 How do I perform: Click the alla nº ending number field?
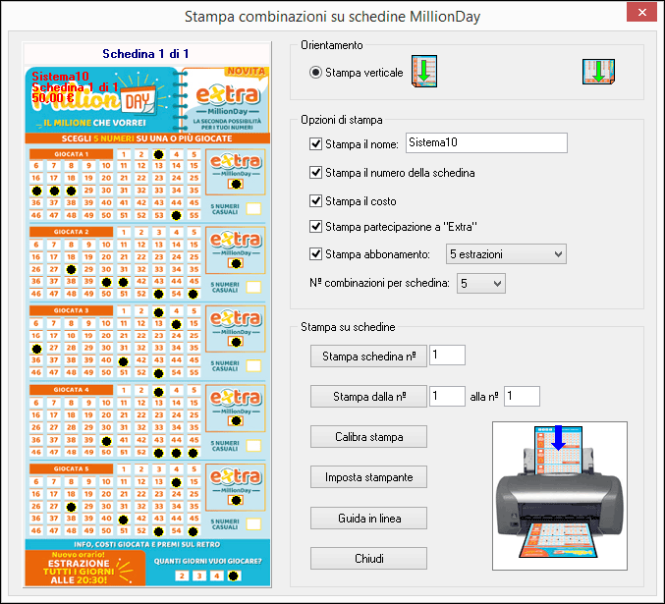(522, 396)
